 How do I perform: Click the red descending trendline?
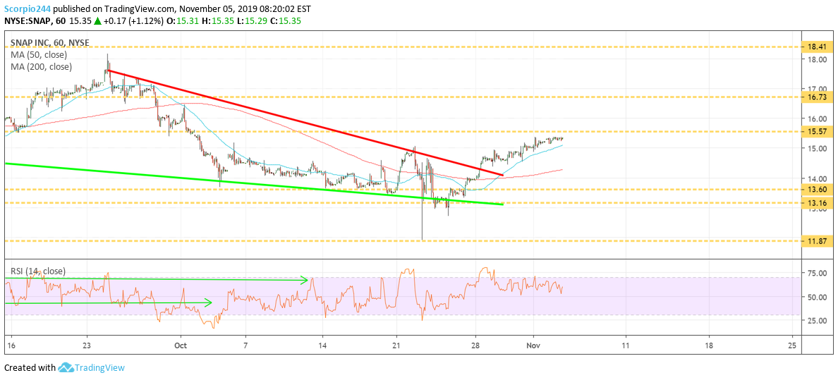(305, 123)
